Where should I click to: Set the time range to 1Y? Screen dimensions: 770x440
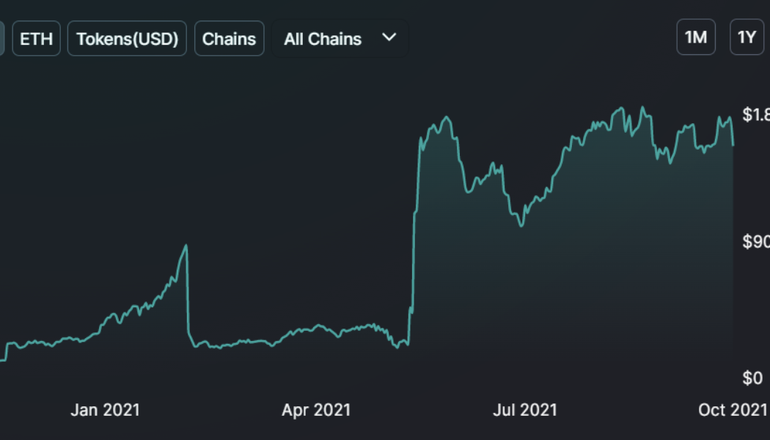747,37
